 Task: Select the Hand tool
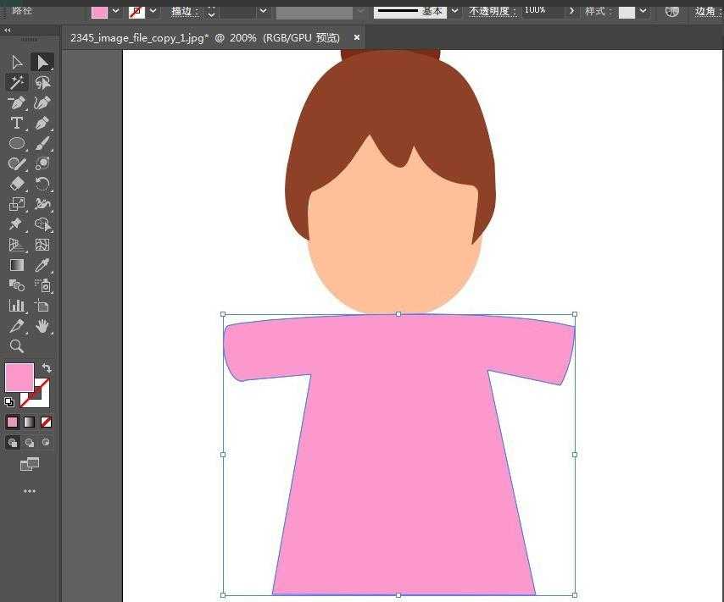tap(42, 326)
